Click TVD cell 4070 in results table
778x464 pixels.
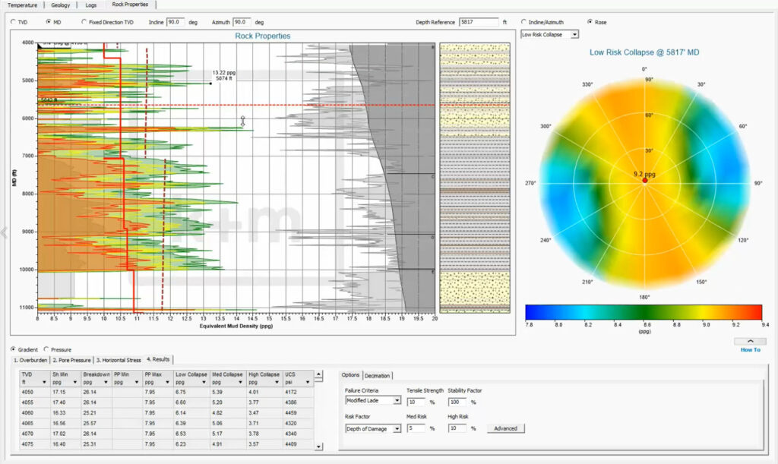click(35, 434)
